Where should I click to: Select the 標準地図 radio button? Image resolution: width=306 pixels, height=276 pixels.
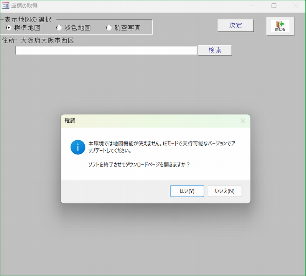click(x=9, y=28)
